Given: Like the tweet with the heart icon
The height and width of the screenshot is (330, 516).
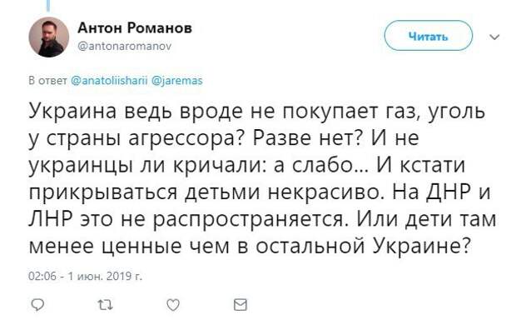Looking at the screenshot, I should (x=173, y=305).
